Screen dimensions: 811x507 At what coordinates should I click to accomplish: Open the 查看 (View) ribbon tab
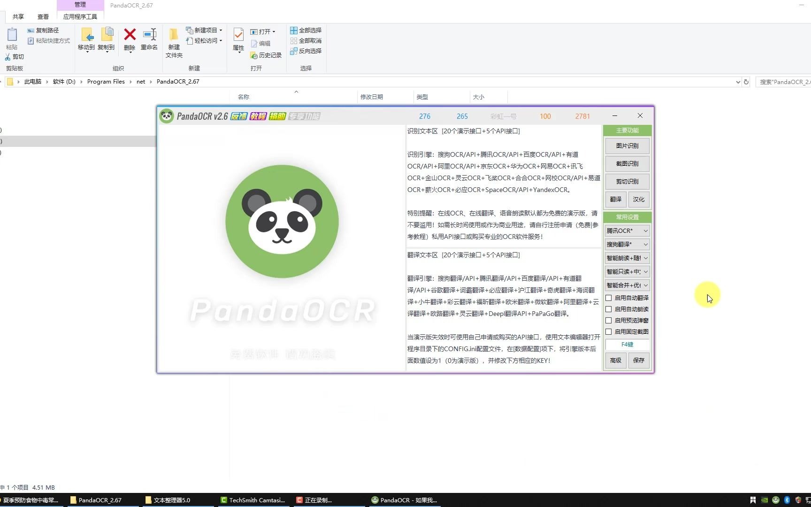coord(43,17)
